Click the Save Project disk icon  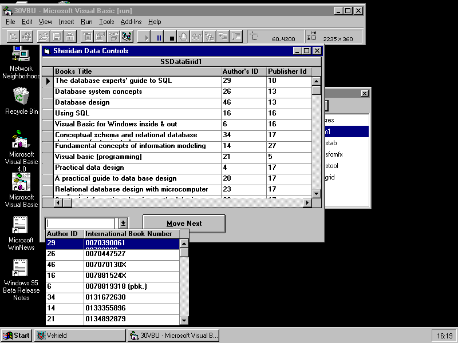(x=57, y=37)
